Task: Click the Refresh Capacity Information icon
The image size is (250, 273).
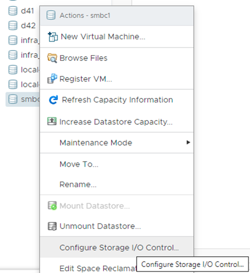Action: click(53, 100)
